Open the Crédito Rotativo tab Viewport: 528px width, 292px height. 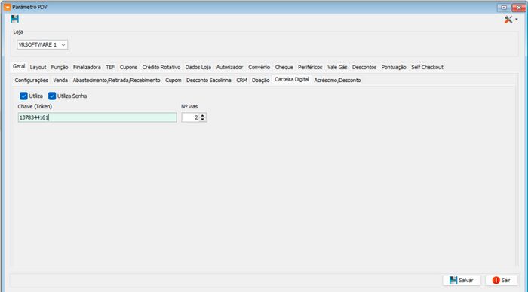pyautogui.click(x=161, y=67)
